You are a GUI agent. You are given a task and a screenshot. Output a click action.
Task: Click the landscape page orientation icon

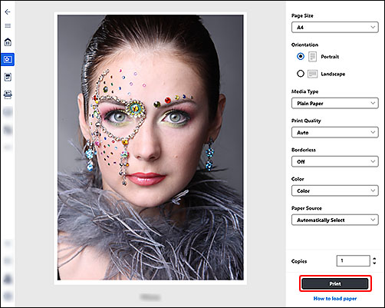(x=312, y=74)
